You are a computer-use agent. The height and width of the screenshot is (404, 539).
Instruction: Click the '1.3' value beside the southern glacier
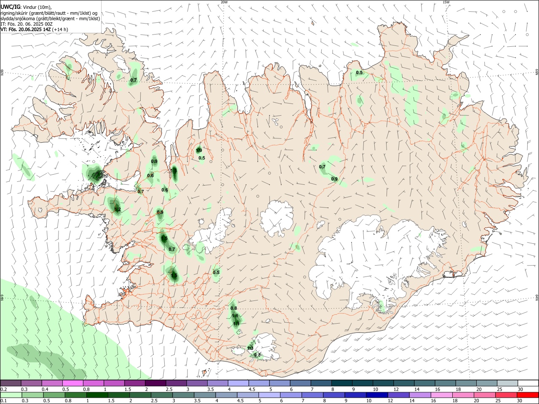click(x=250, y=348)
